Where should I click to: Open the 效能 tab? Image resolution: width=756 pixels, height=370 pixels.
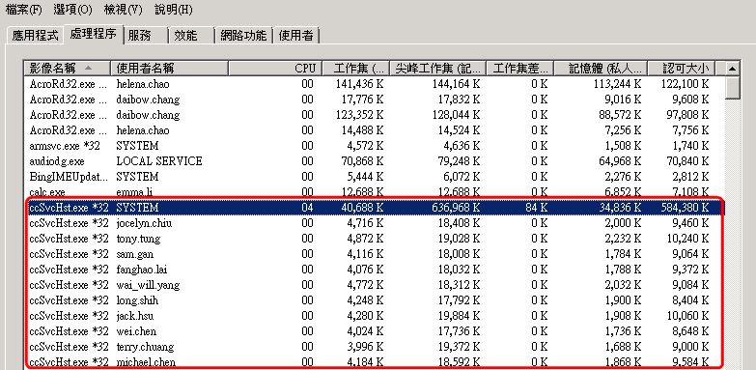click(x=191, y=36)
